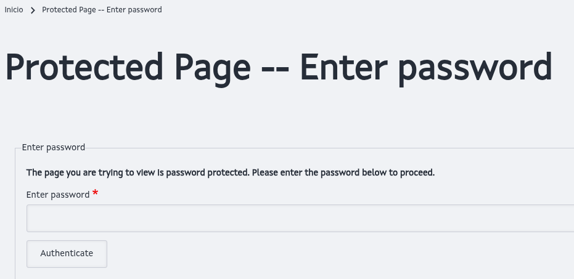Viewport: 574px width, 279px height.
Task: Click the 'Enter password' field label
Action: pyautogui.click(x=58, y=195)
